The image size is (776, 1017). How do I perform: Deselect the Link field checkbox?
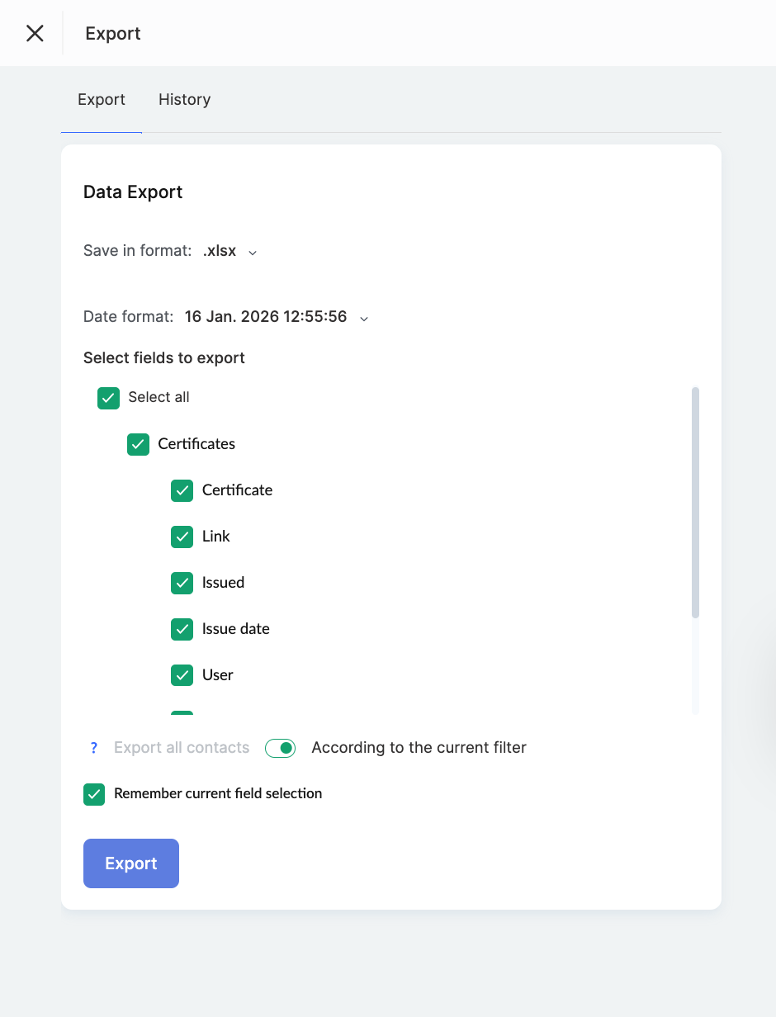[182, 537]
